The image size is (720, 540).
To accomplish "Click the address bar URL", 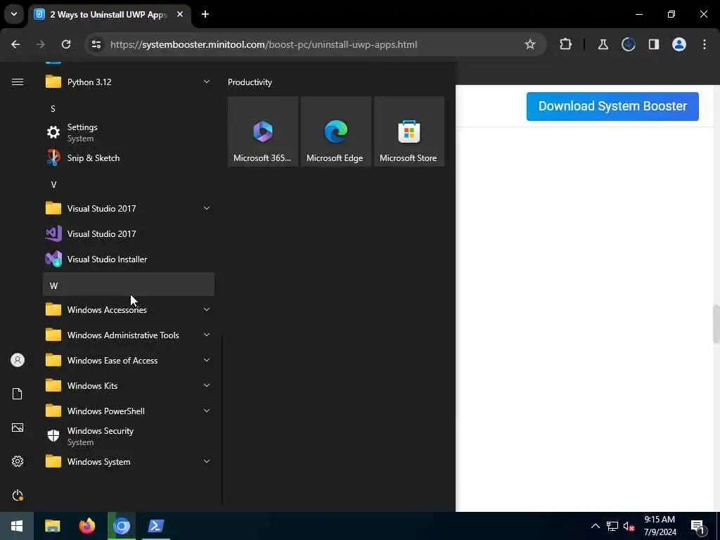I will tap(264, 44).
